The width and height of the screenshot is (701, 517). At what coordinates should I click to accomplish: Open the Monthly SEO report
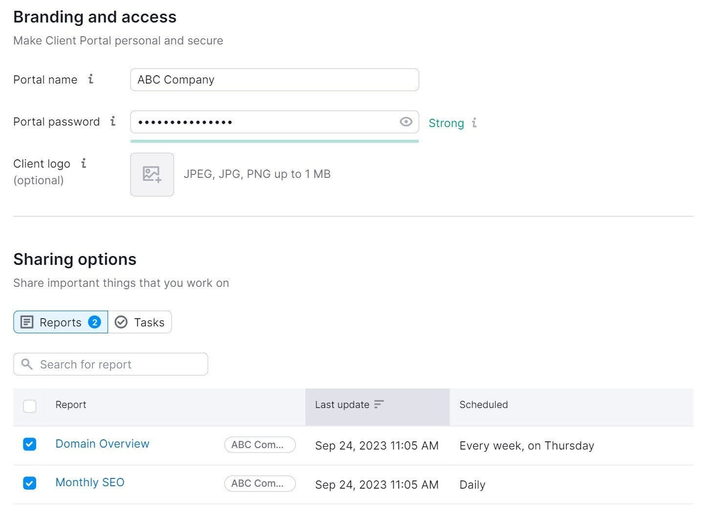click(x=90, y=482)
